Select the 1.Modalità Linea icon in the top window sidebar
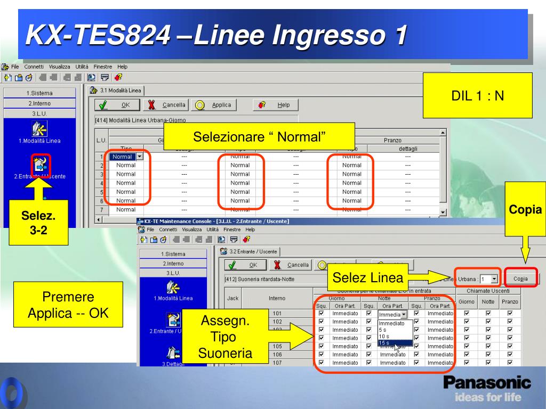Image resolution: width=546 pixels, height=409 pixels. 39,129
